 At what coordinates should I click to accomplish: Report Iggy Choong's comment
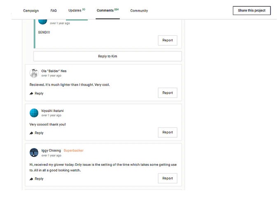[x=168, y=178]
